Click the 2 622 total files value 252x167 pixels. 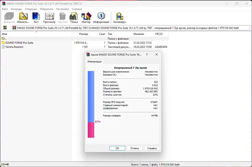point(155,85)
